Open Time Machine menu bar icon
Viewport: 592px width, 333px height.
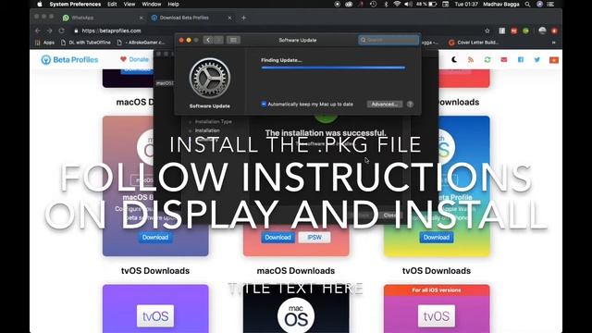373,4
